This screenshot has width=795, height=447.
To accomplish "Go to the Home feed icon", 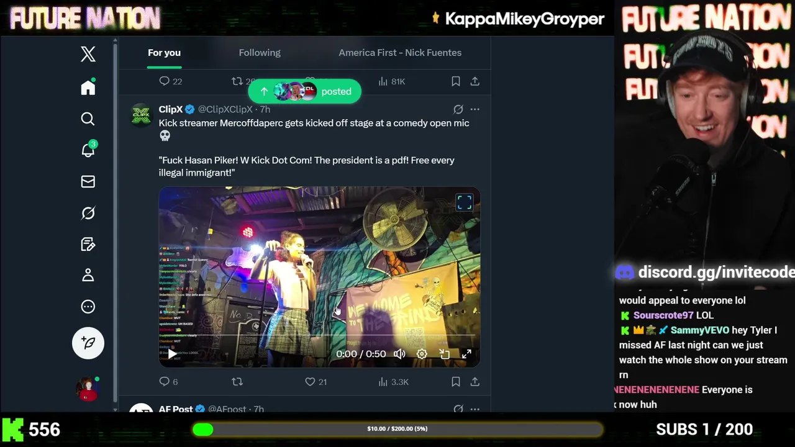I will click(88, 88).
